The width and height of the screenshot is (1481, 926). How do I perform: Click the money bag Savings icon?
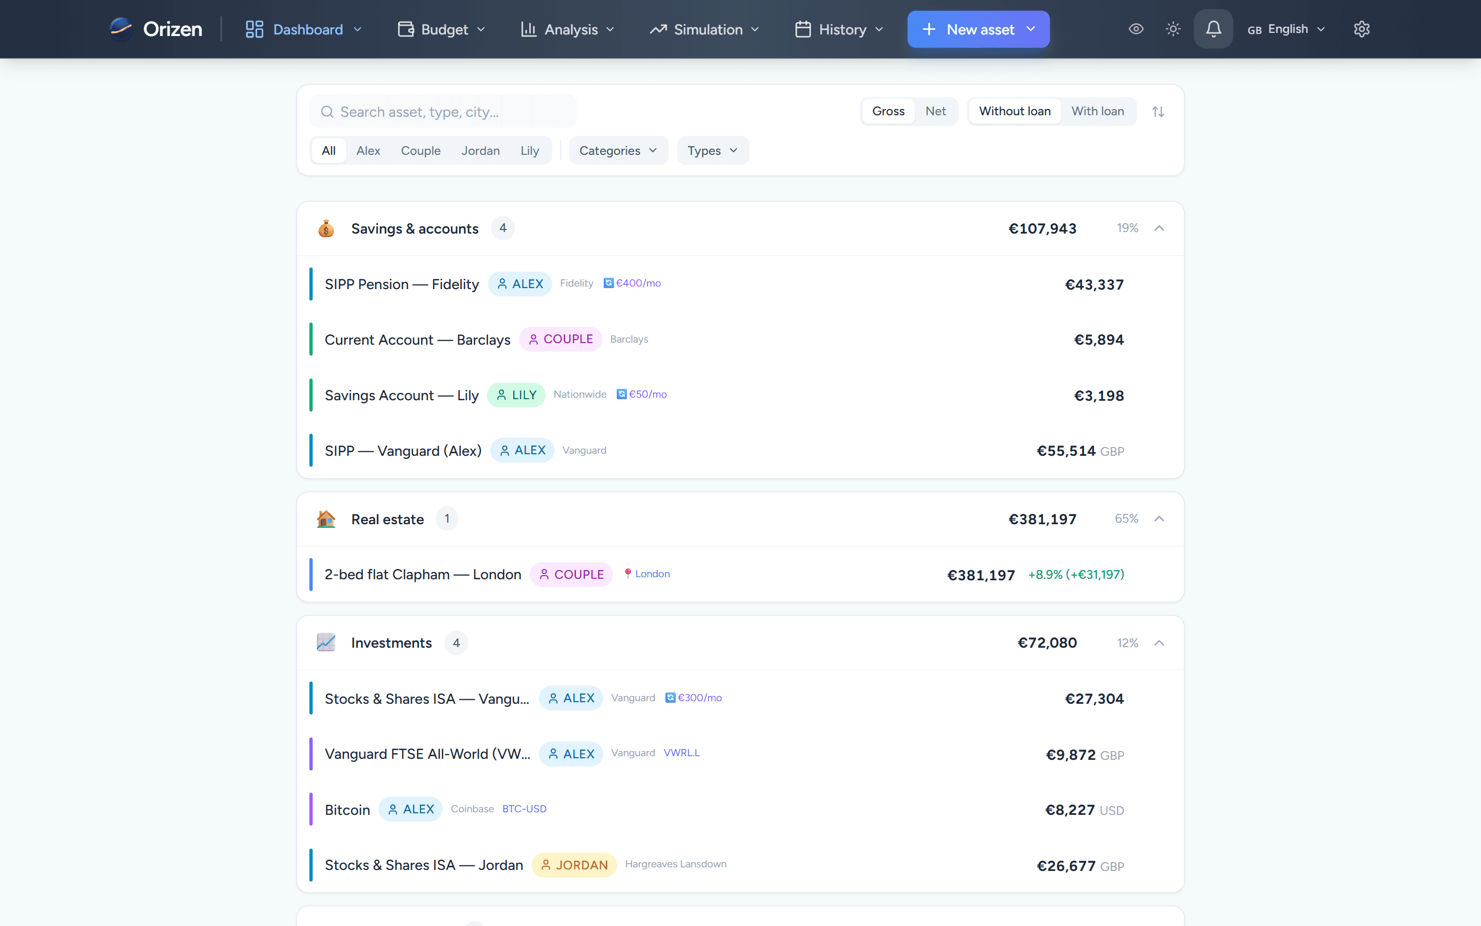326,228
